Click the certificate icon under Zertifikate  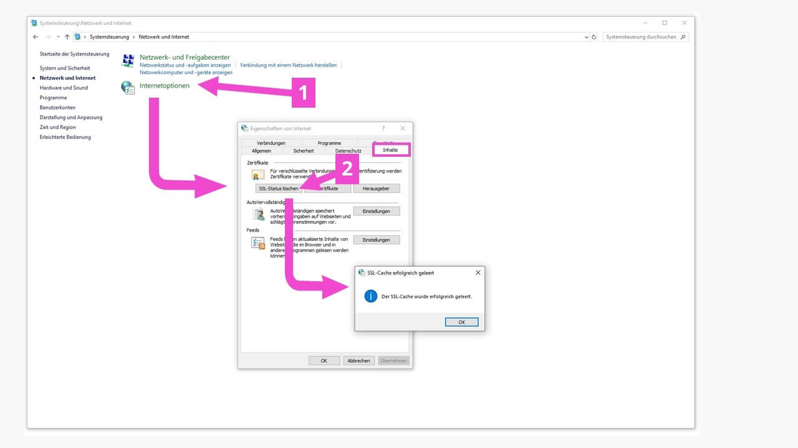pos(257,175)
